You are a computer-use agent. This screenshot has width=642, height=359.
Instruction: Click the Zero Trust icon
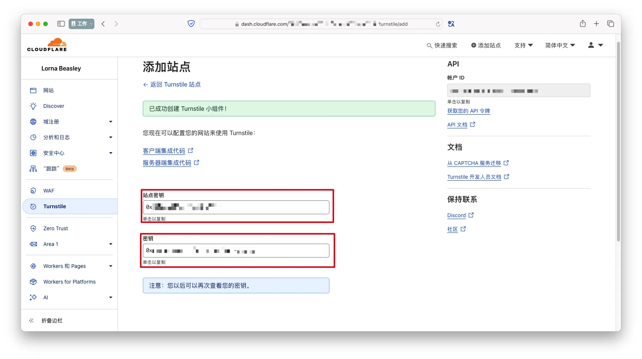click(x=33, y=228)
